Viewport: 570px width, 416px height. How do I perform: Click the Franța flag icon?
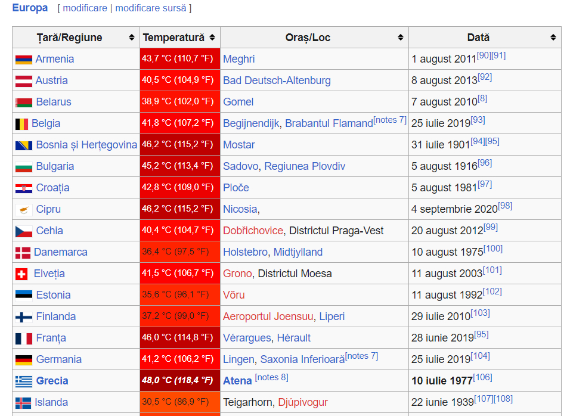tap(24, 338)
